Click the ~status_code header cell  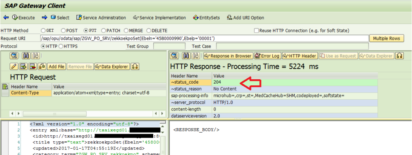pyautogui.click(x=190, y=83)
